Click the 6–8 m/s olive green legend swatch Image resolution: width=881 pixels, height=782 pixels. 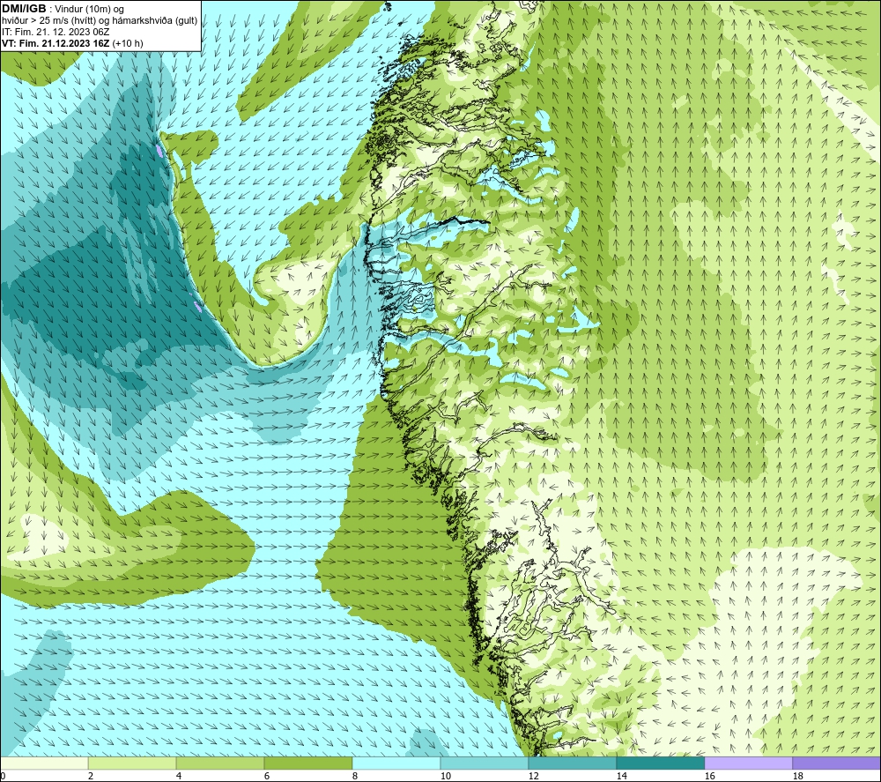tap(307, 763)
